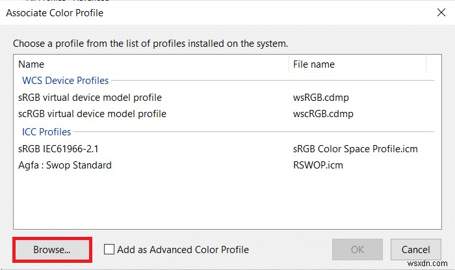This screenshot has height=270, width=455.
Task: Sort list by File name column header
Action: click(x=357, y=64)
